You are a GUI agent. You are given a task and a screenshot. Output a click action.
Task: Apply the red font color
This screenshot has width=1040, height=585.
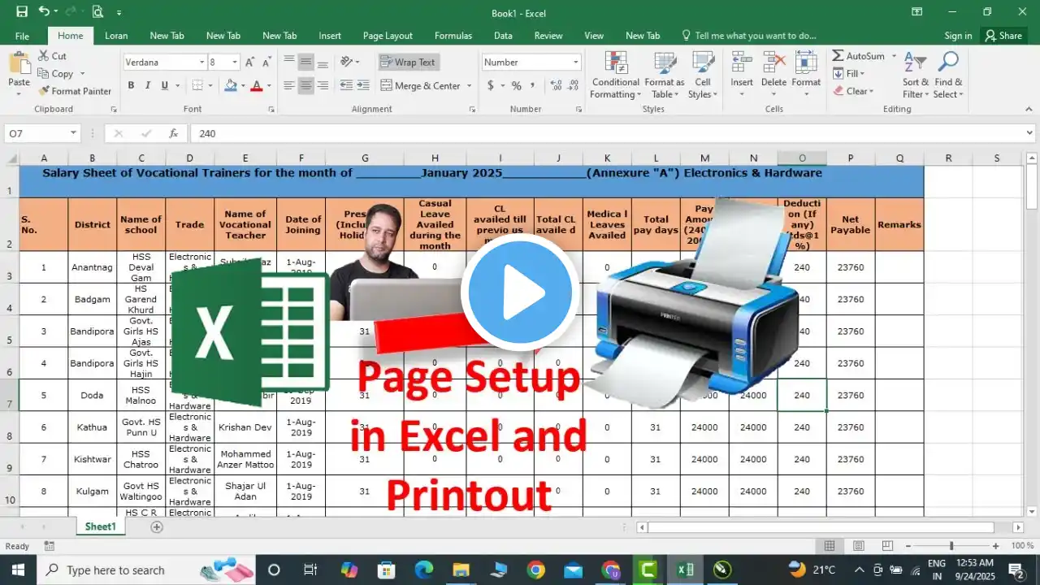(257, 85)
